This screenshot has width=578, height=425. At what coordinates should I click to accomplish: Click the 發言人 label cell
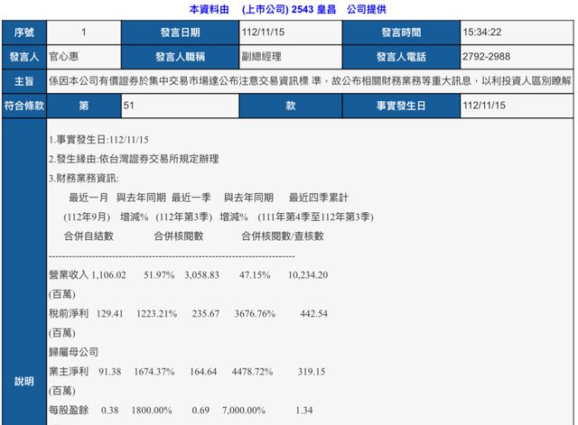(23, 56)
